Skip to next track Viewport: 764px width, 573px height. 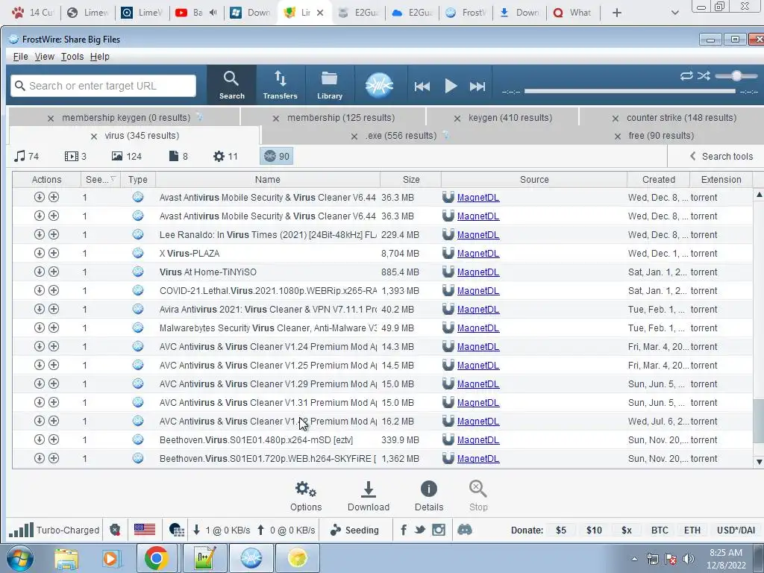tap(477, 87)
